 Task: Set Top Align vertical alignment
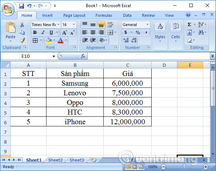85,25
